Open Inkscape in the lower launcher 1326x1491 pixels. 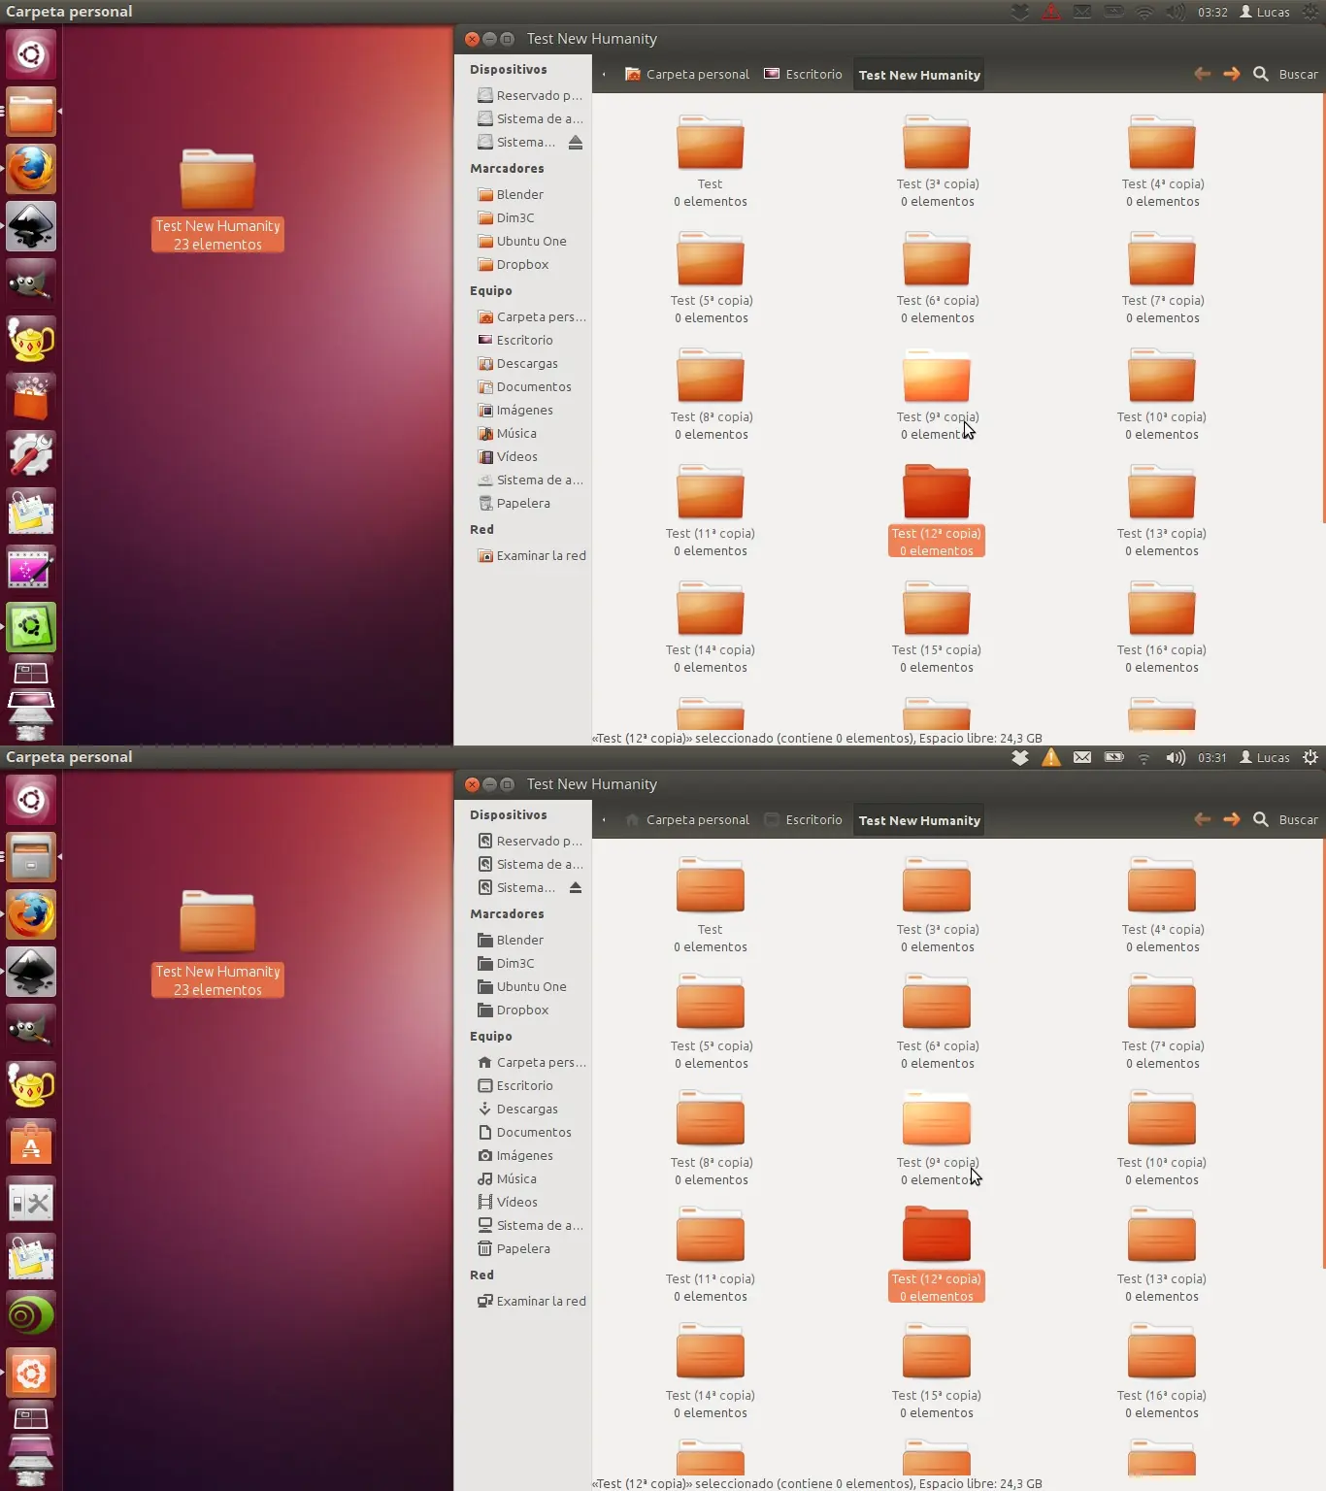(31, 972)
